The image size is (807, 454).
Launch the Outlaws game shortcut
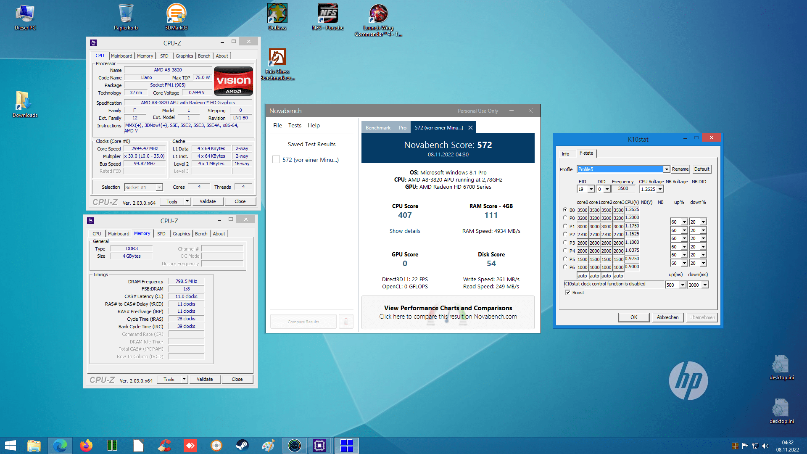[277, 18]
